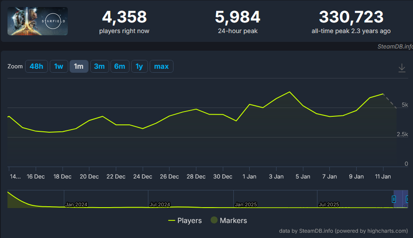Viewport: 413px width, 238px height.
Task: Click the 28 Dec axis label
Action: [x=196, y=177]
